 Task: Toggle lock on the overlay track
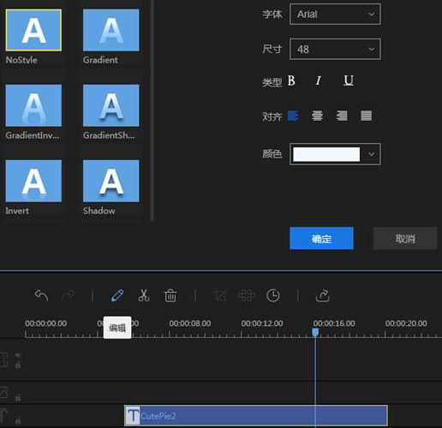pos(18,397)
